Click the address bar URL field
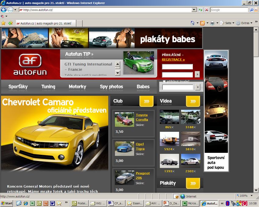 [x=105, y=10]
